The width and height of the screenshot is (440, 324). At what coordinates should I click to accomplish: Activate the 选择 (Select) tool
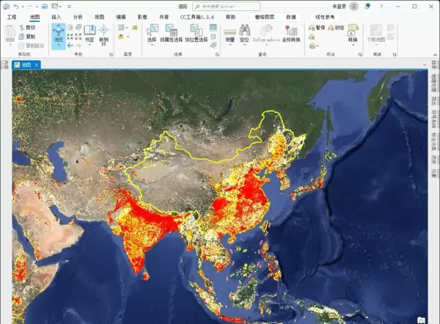click(152, 34)
